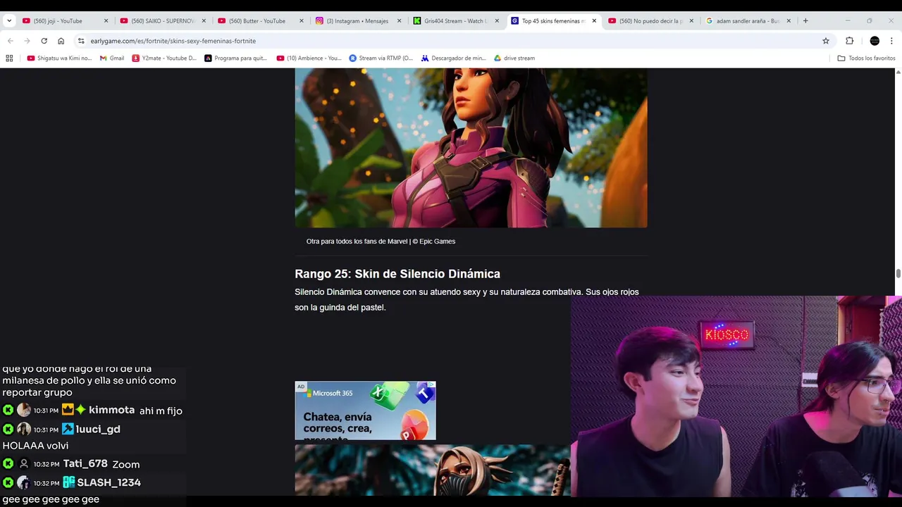Screen dimensions: 902x507
Task: Open the Shigatsu wa Kimi no bookmark
Action: 59,58
